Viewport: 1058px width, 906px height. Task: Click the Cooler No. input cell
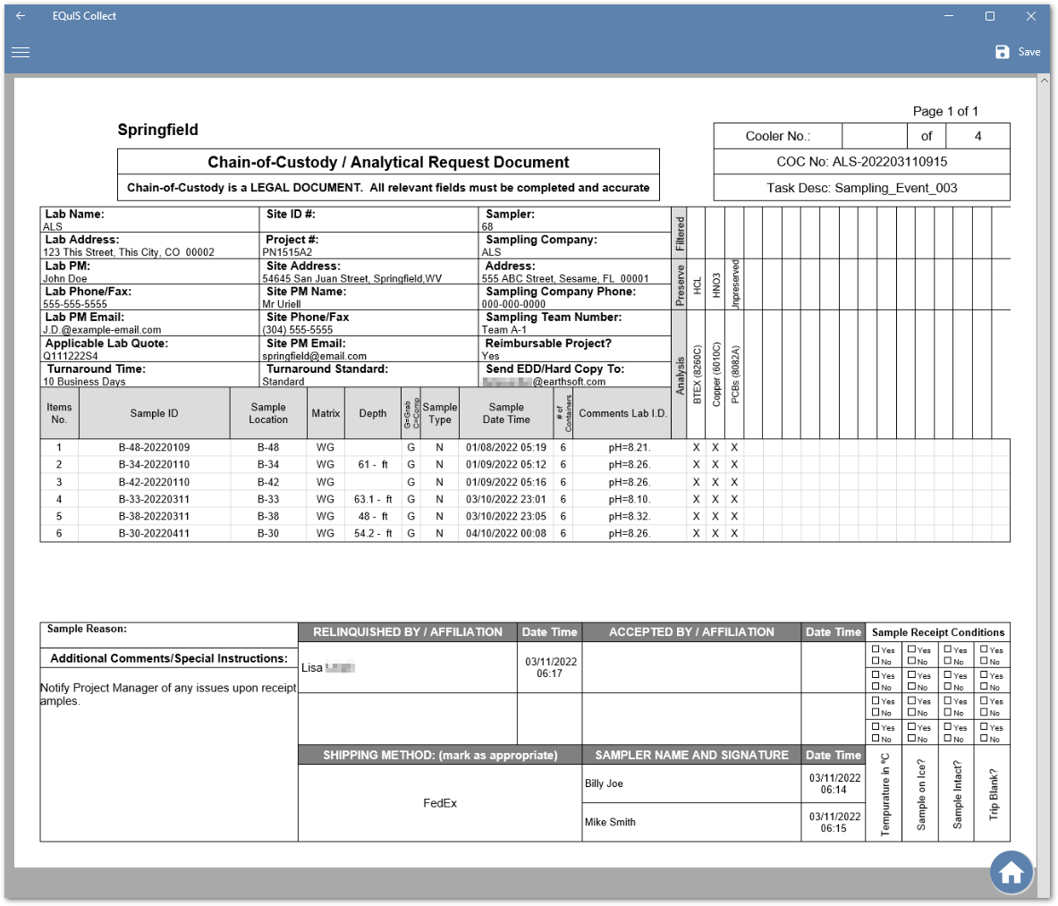876,135
